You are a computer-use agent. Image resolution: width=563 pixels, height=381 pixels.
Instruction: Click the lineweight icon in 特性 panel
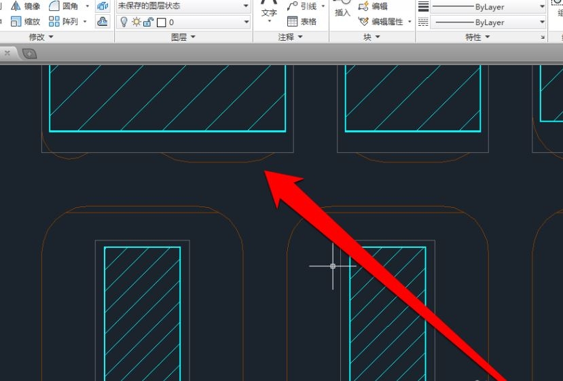point(423,7)
